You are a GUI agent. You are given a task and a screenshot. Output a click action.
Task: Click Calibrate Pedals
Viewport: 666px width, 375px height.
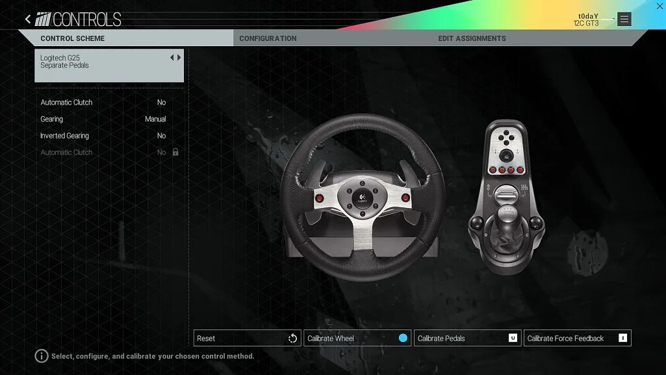[468, 338]
